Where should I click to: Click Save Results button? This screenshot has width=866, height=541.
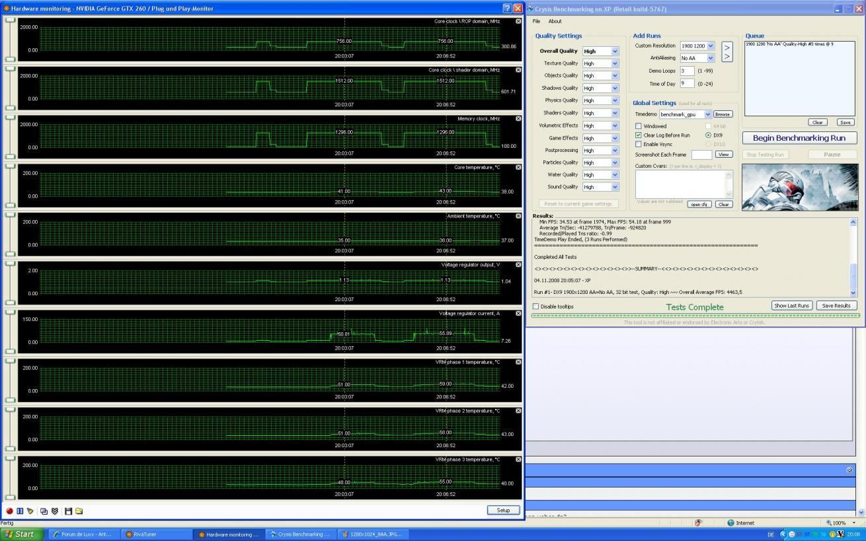(x=836, y=306)
